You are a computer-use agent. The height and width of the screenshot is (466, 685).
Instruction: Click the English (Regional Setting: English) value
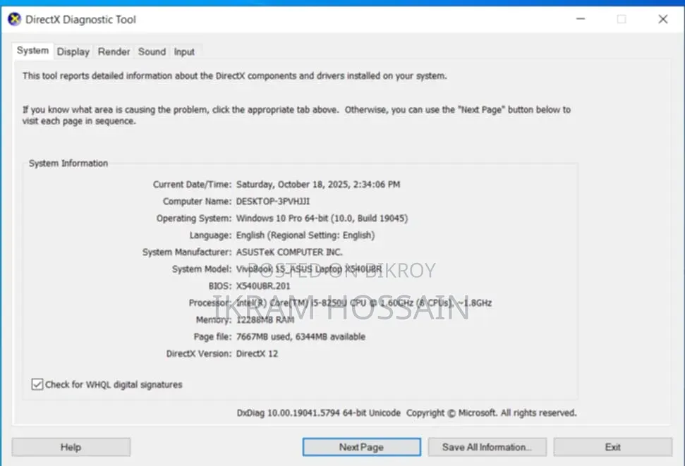pos(305,235)
